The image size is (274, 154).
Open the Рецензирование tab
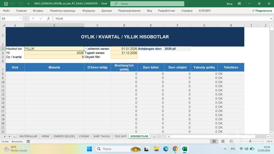[130, 11]
